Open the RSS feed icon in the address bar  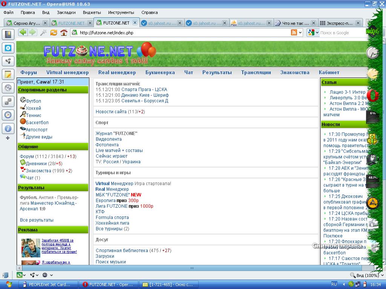click(x=294, y=32)
